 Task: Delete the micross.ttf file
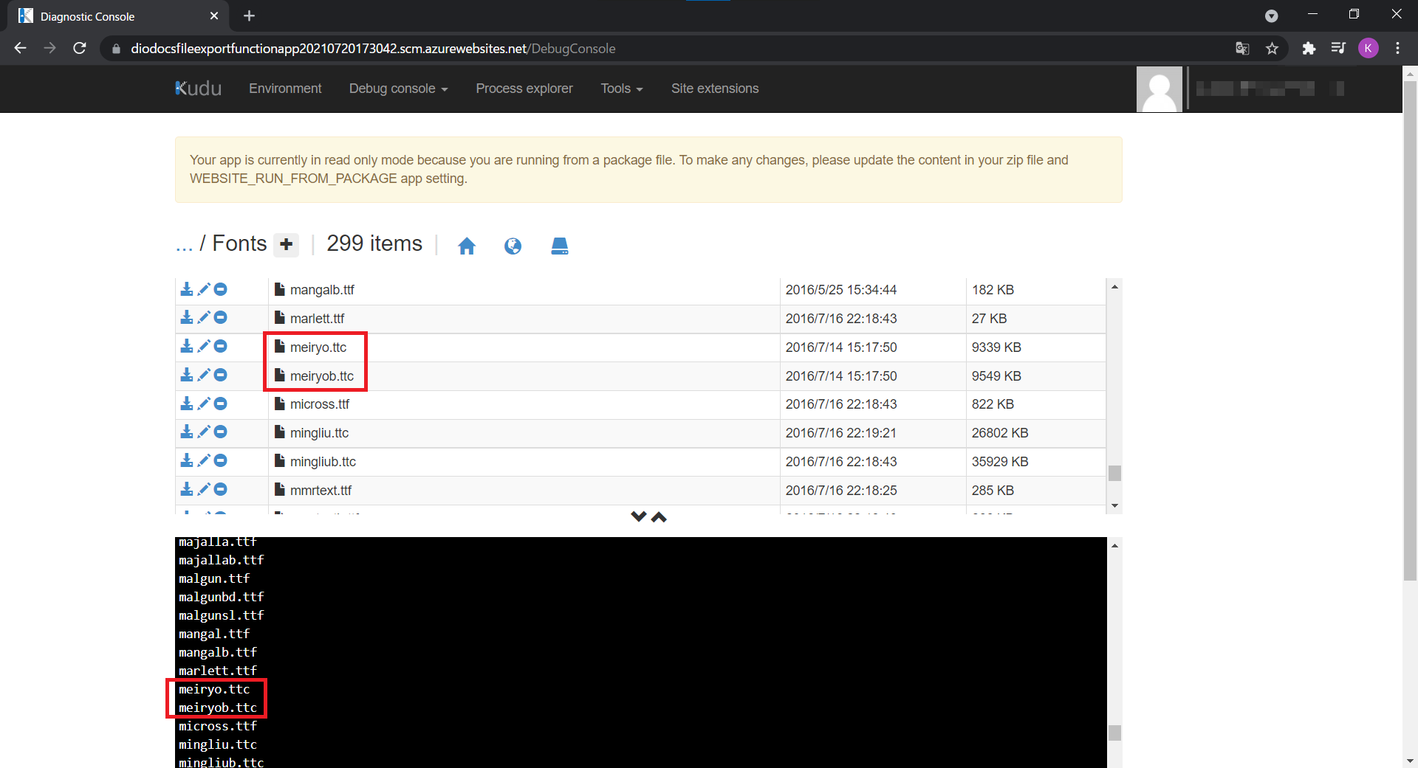pos(220,404)
